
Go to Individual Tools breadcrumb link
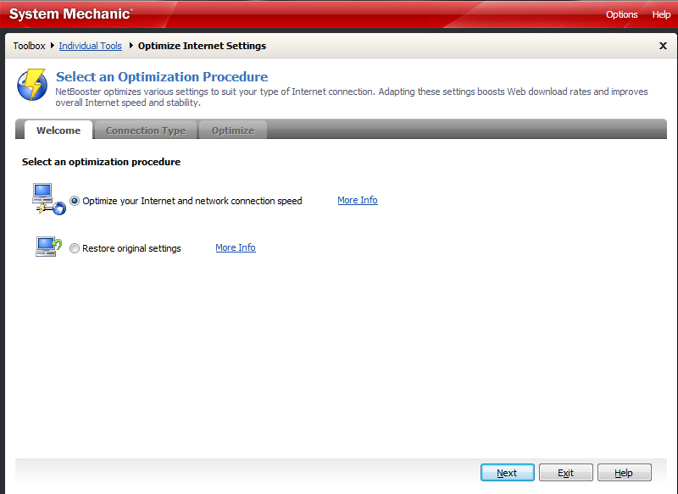click(91, 46)
